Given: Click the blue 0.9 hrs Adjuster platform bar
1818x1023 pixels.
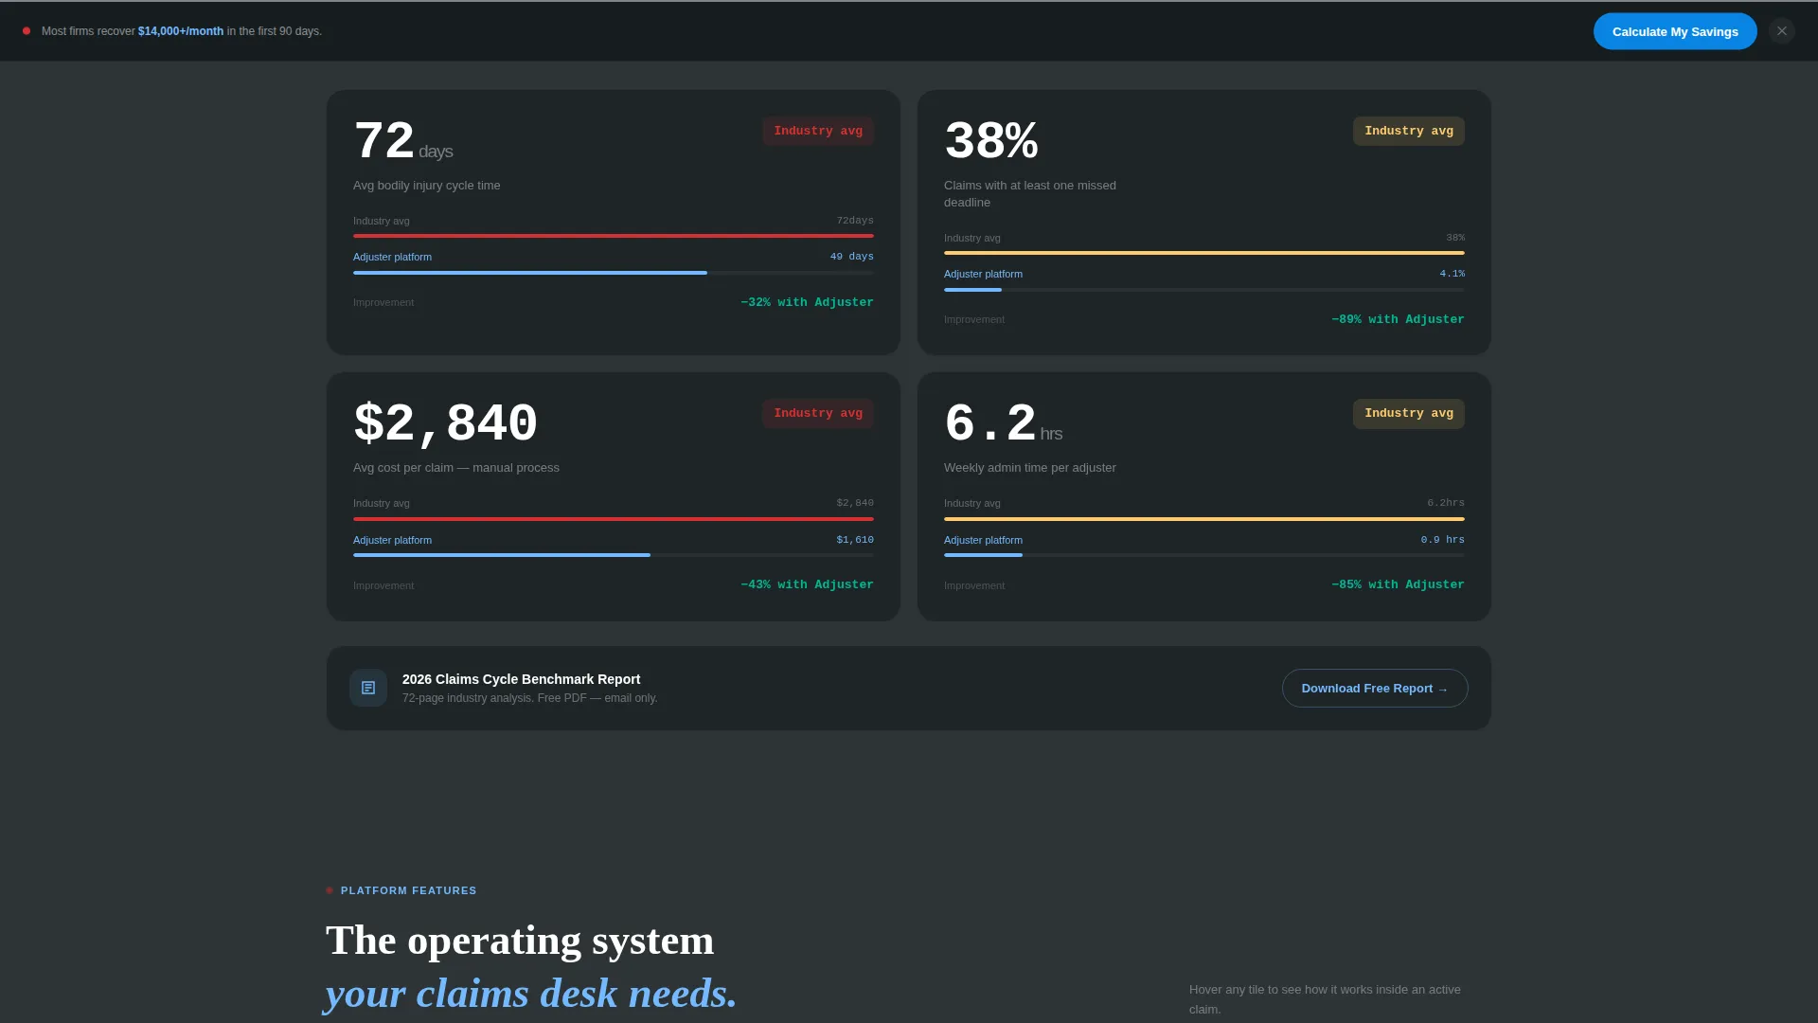Looking at the screenshot, I should pos(983,555).
